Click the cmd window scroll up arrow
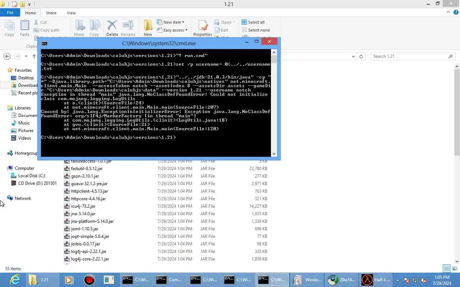The image size is (460, 287). pyautogui.click(x=274, y=52)
